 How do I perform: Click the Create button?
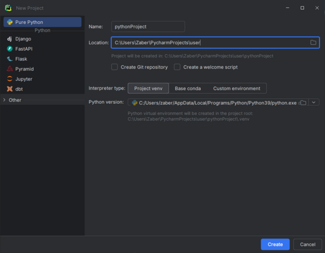coord(275,244)
